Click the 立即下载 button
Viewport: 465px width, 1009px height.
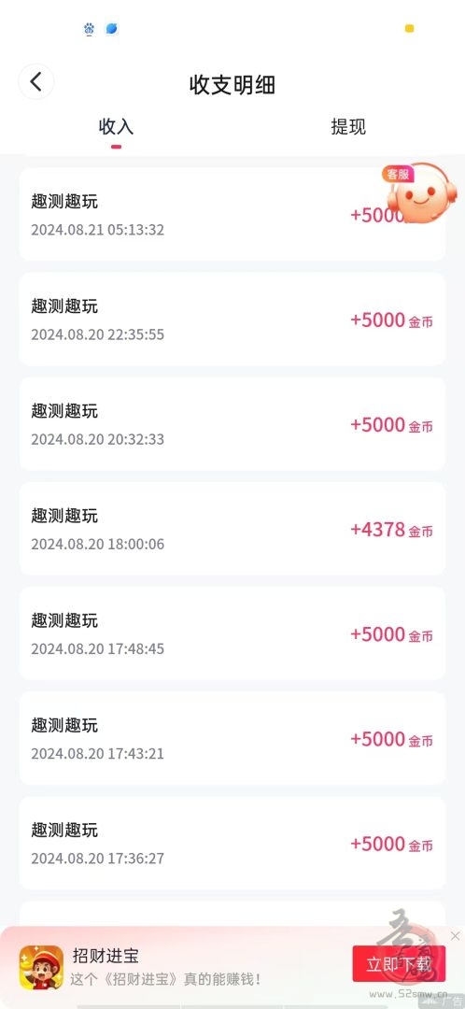pos(399,964)
